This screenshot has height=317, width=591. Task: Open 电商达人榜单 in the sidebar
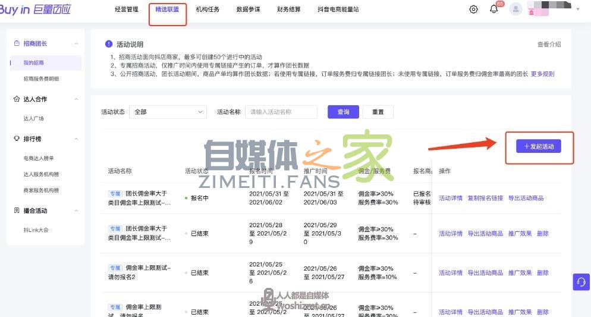(39, 158)
